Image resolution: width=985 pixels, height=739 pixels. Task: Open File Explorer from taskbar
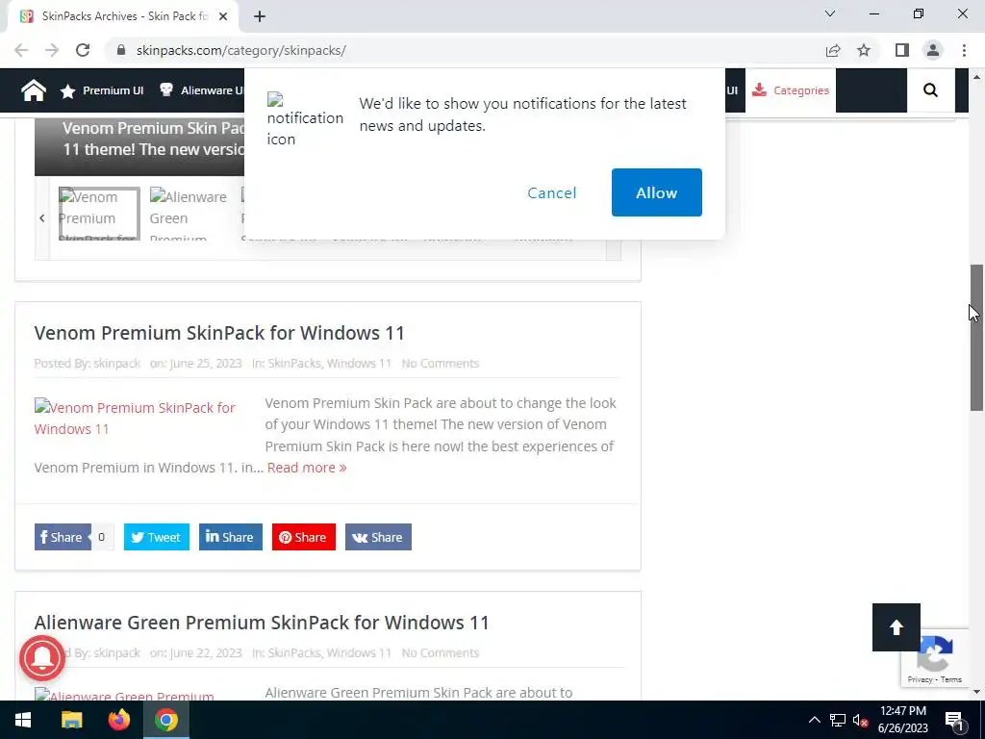pyautogui.click(x=71, y=720)
